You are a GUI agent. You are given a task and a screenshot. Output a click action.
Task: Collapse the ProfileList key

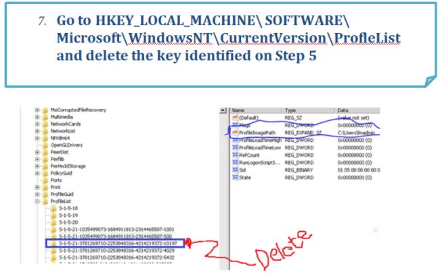(x=37, y=201)
